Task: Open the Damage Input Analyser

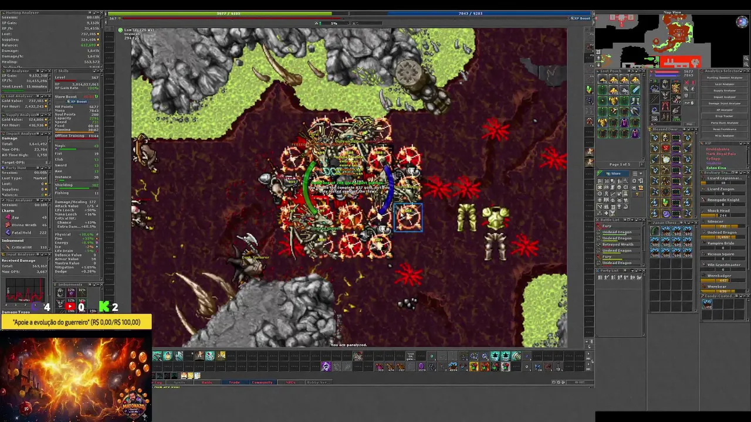Action: [725, 104]
